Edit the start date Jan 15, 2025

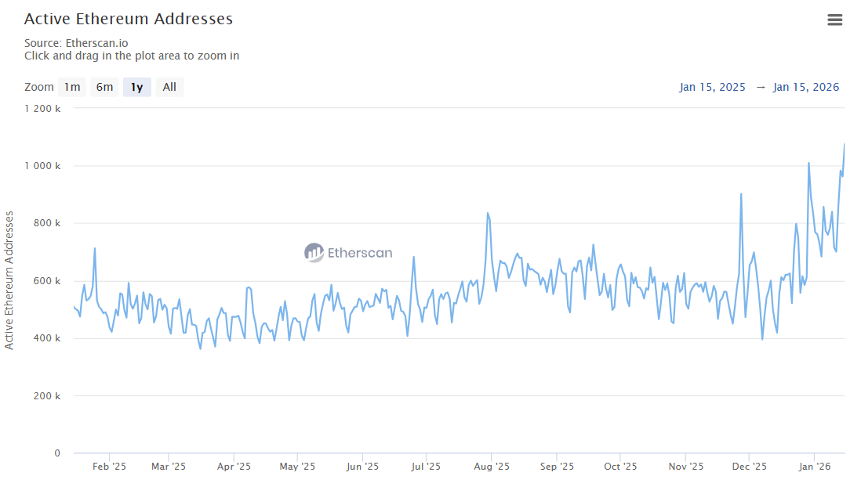point(712,87)
